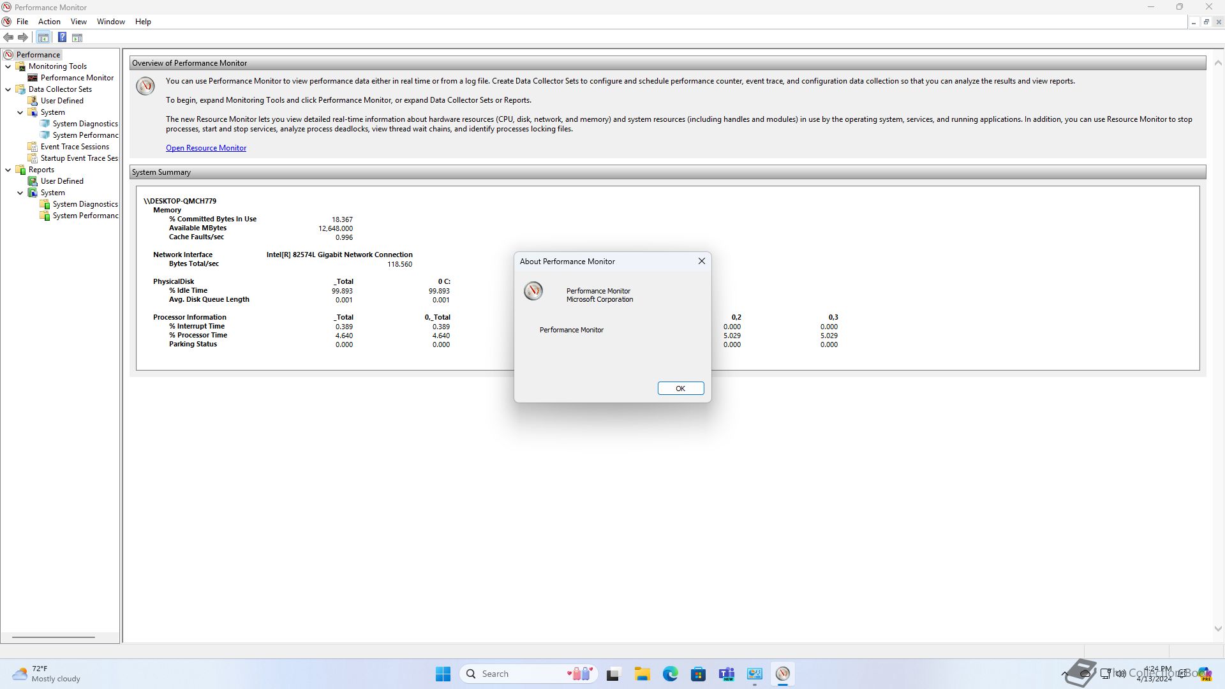Click the Cache Faults/sec value 0.996
Screen dimensions: 1225x689
pos(344,237)
